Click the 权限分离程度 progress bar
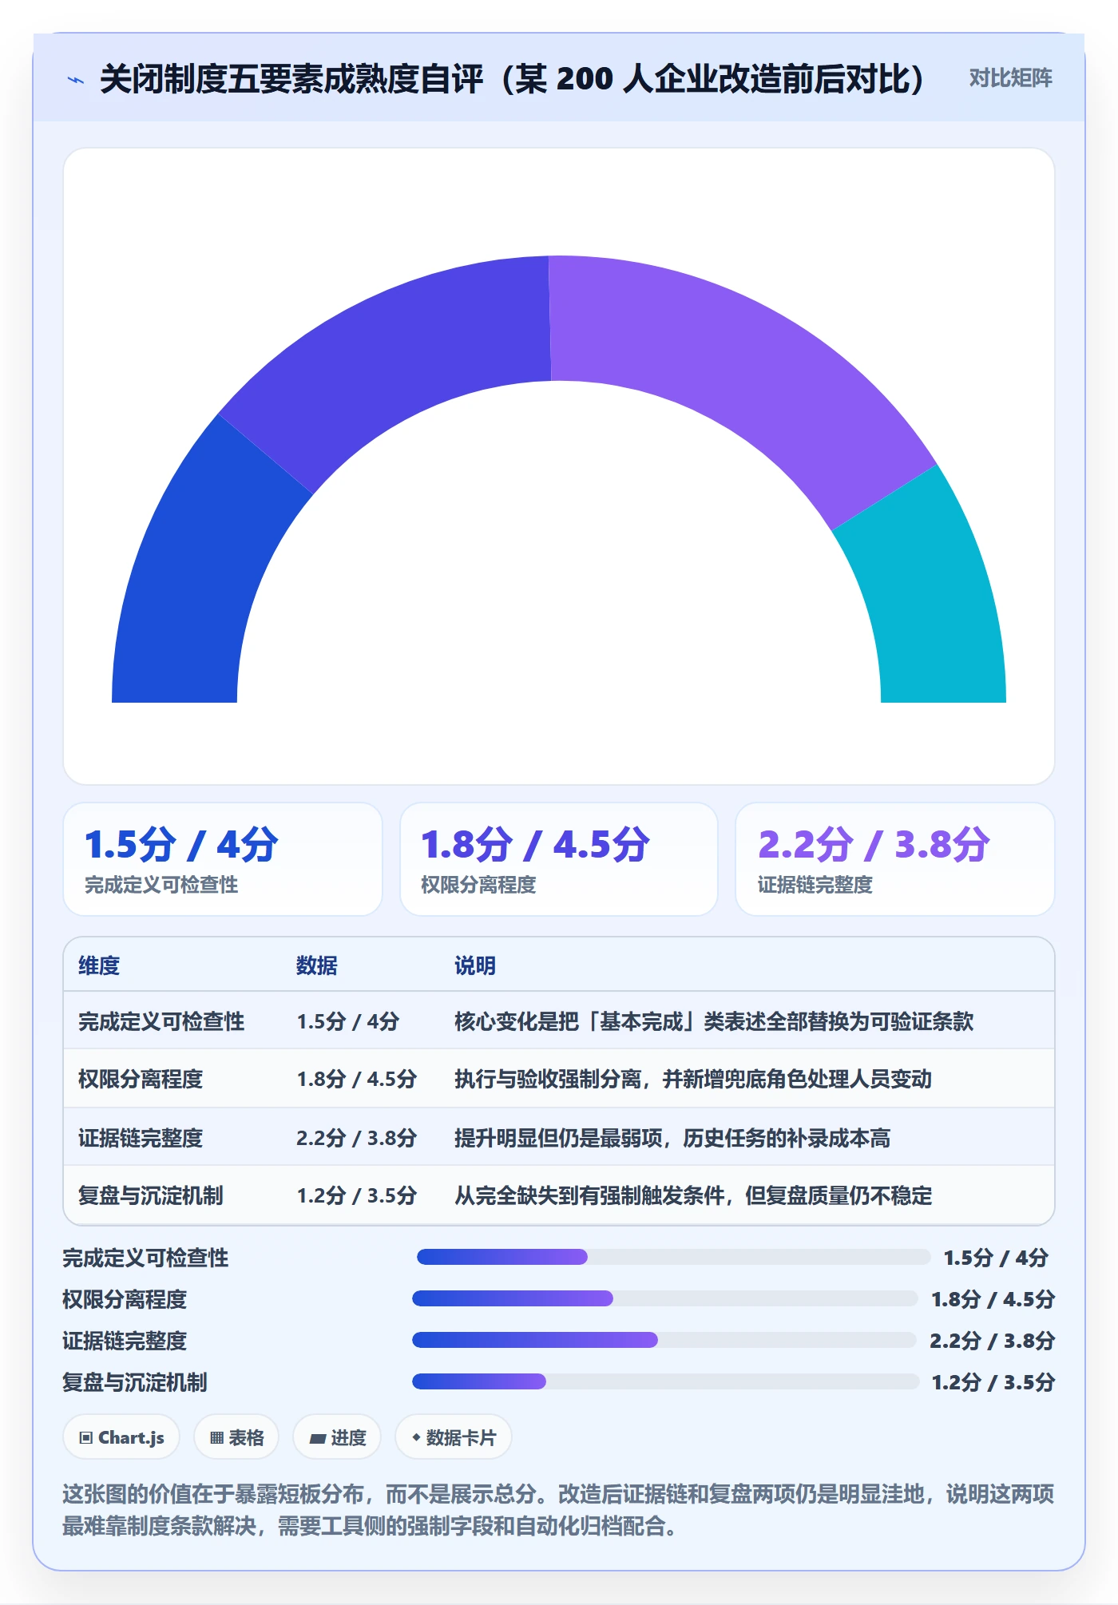This screenshot has height=1605, width=1118. [665, 1298]
